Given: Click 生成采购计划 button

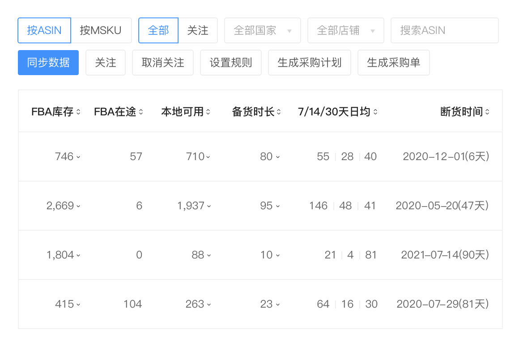Looking at the screenshot, I should pyautogui.click(x=310, y=63).
